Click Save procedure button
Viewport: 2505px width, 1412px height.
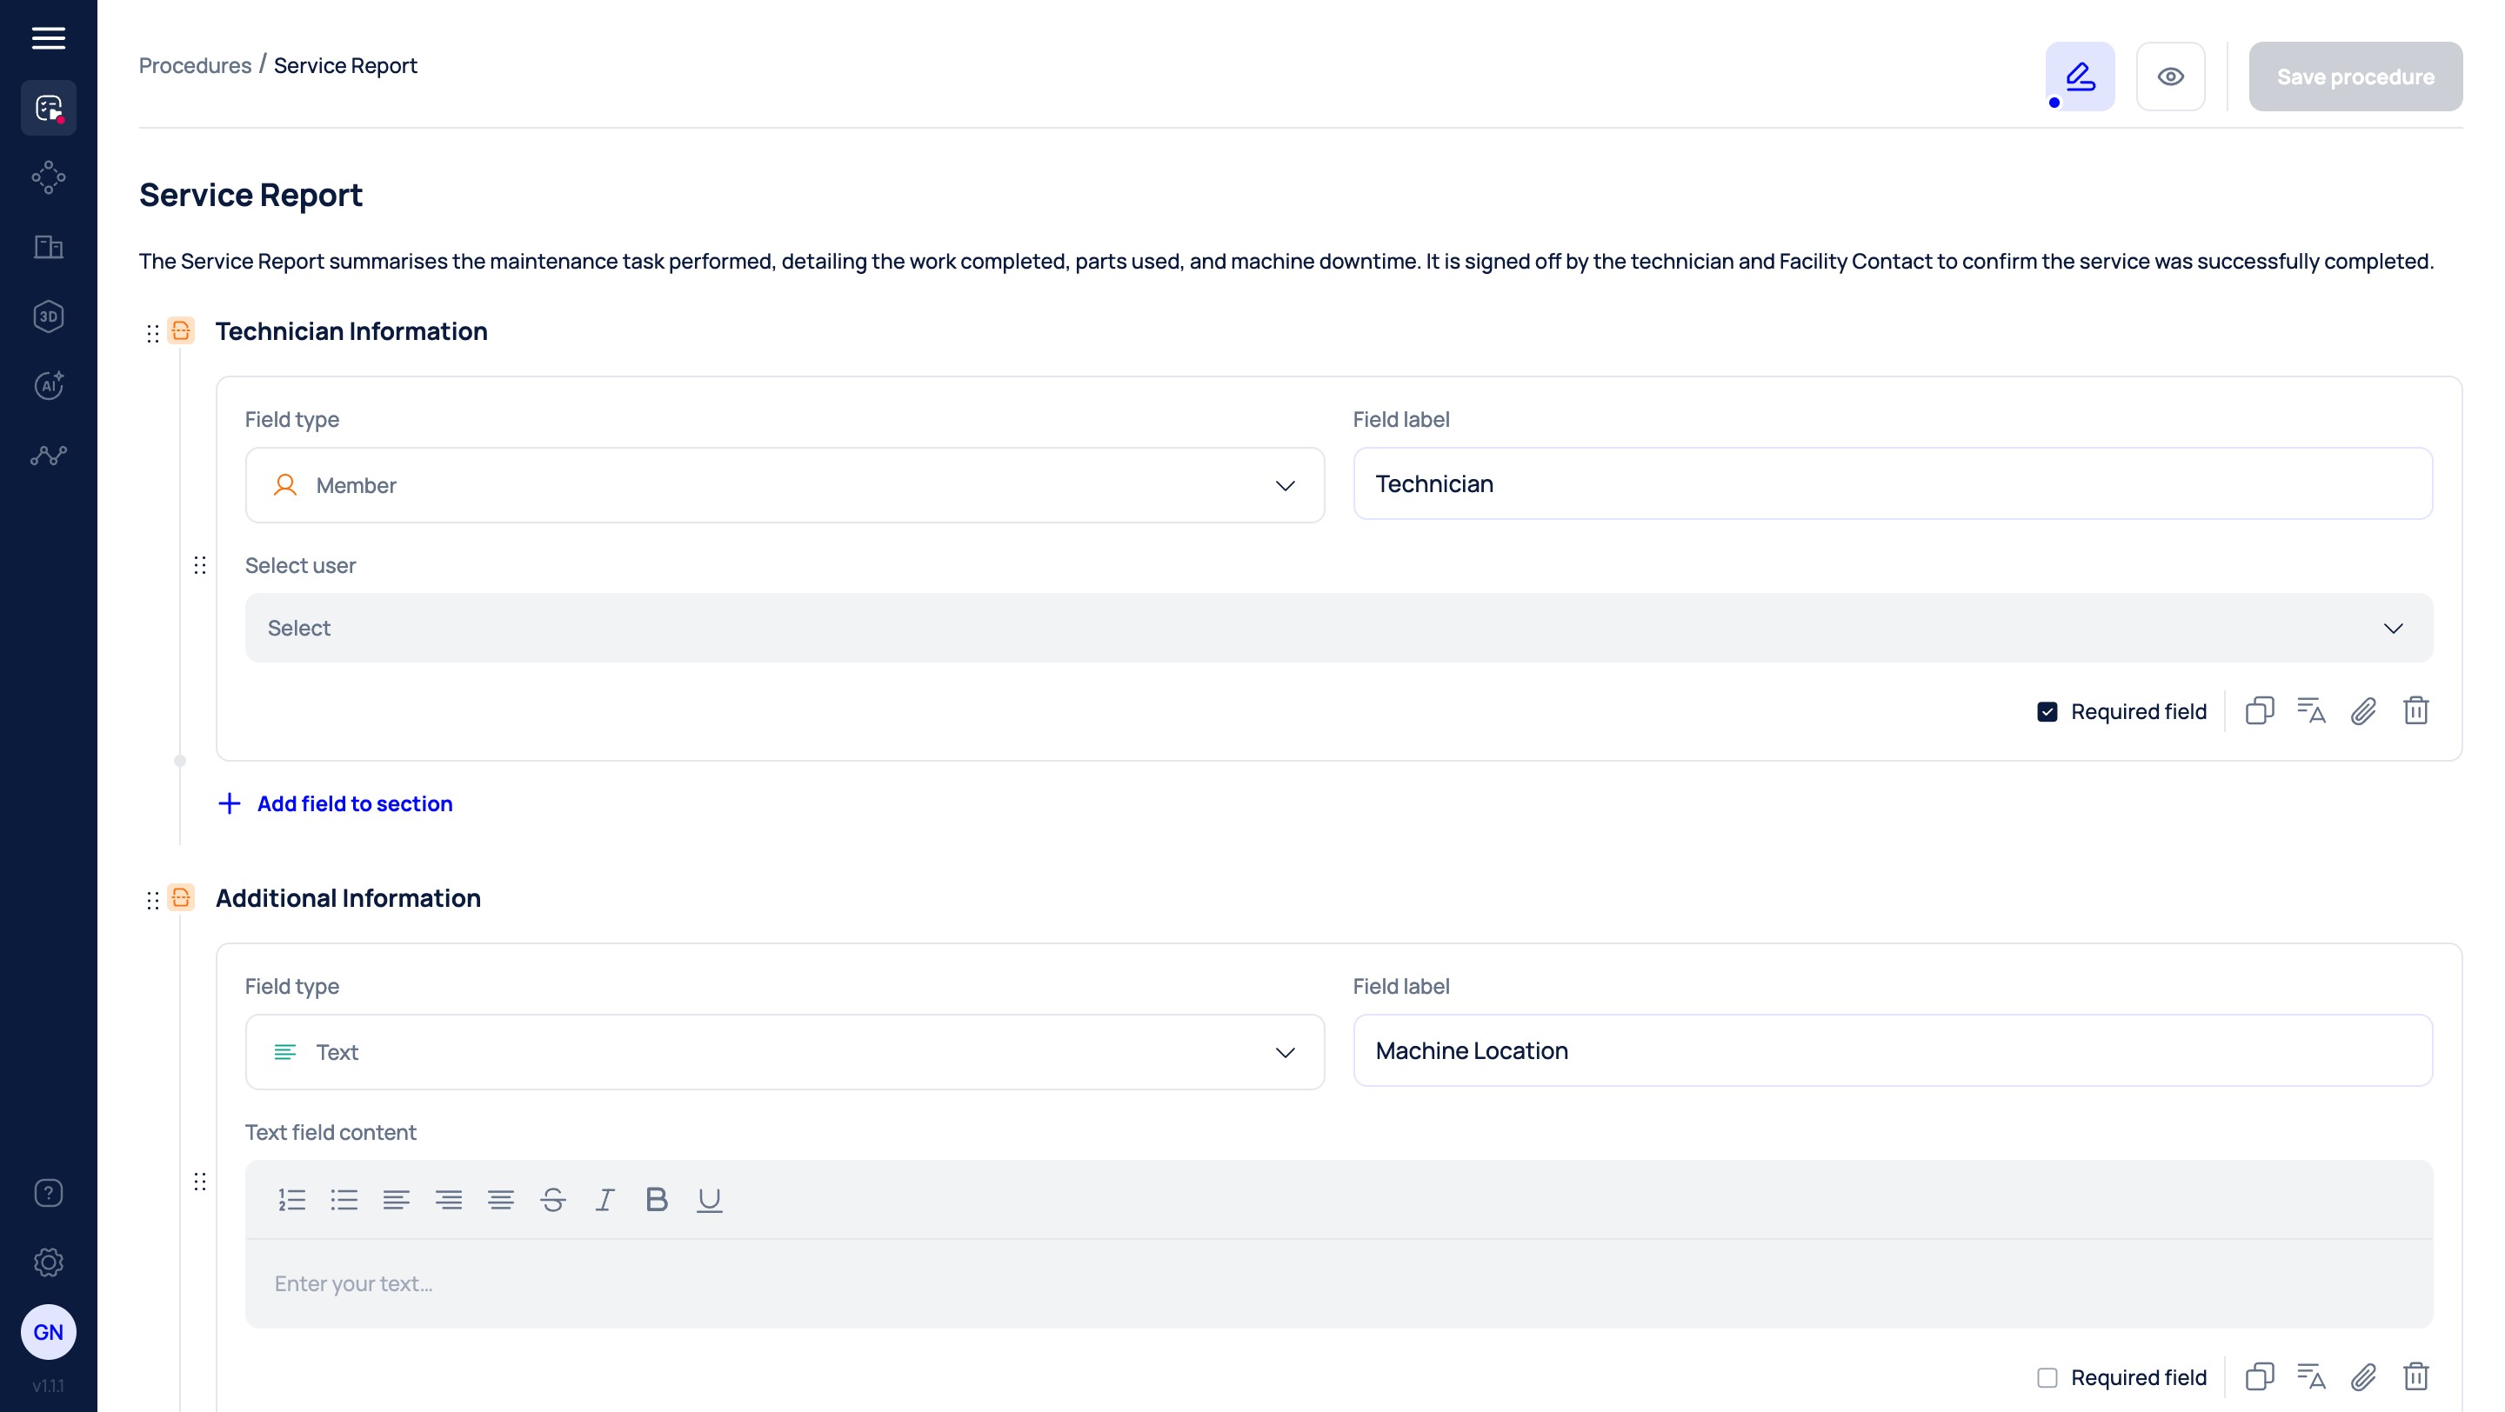point(2355,77)
